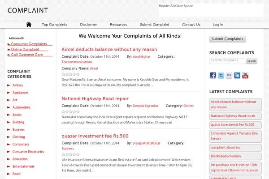The height and width of the screenshot is (179, 269).
Task: Open the Twitter social icon
Action: [221, 75]
